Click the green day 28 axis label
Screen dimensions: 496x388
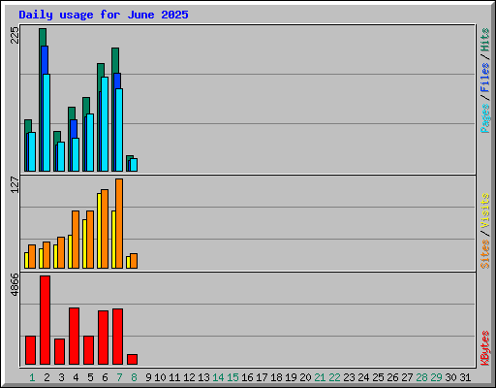pyautogui.click(x=421, y=377)
